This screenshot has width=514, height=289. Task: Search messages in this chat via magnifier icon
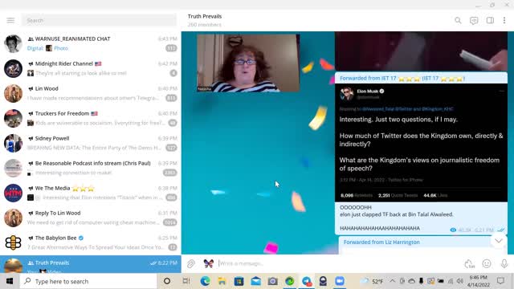[x=458, y=20]
